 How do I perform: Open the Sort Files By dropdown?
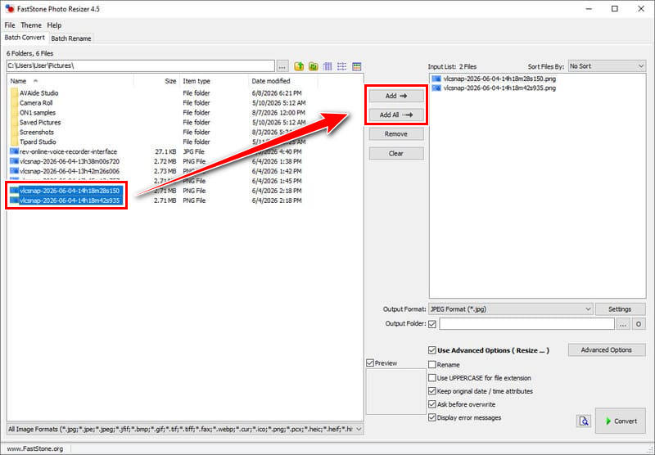click(x=607, y=66)
